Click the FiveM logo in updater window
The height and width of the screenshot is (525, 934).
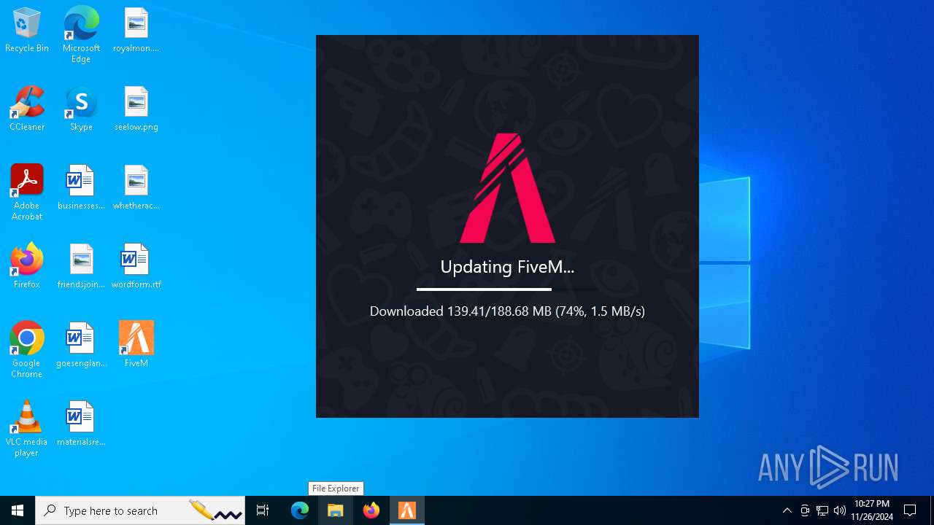(508, 187)
